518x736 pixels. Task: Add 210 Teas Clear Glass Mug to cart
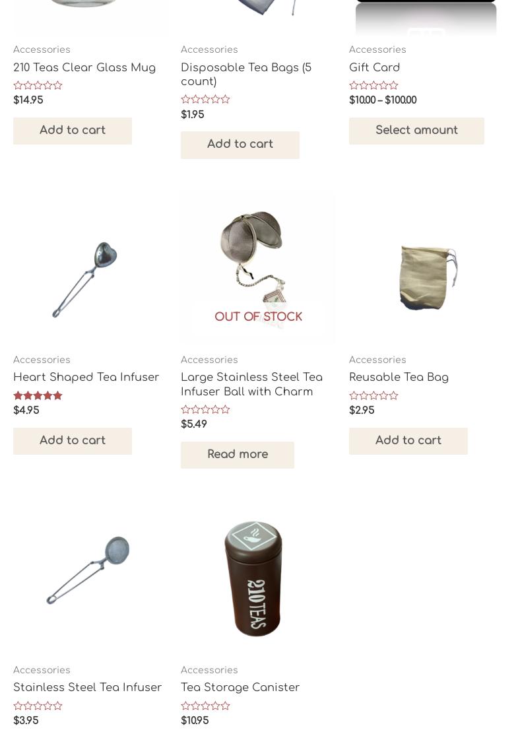tap(73, 131)
